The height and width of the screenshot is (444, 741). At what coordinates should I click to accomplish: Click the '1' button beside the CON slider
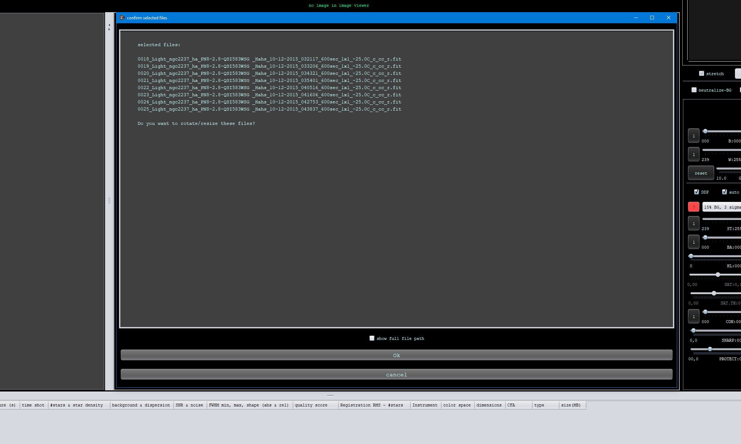click(x=693, y=317)
